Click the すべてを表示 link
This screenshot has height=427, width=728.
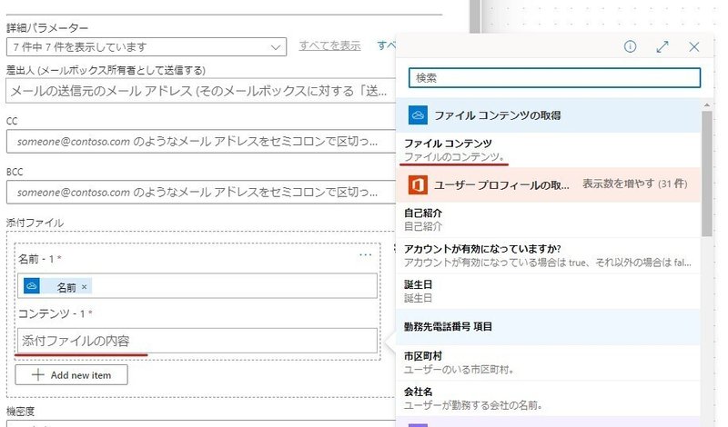pos(329,45)
